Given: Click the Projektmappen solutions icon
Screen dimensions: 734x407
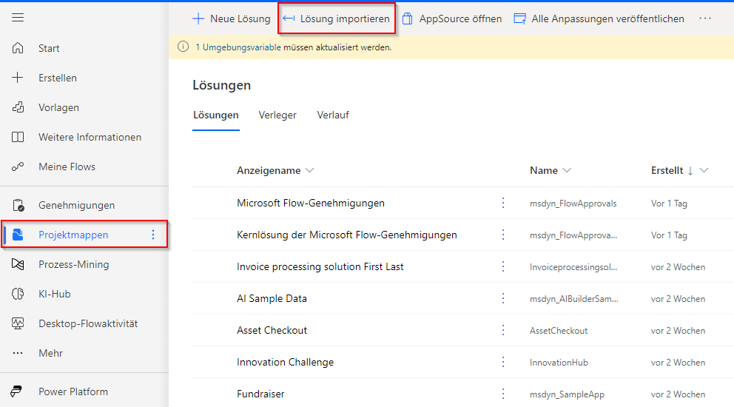Looking at the screenshot, I should tap(18, 235).
